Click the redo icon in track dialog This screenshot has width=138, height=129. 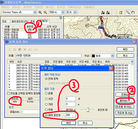36,50
